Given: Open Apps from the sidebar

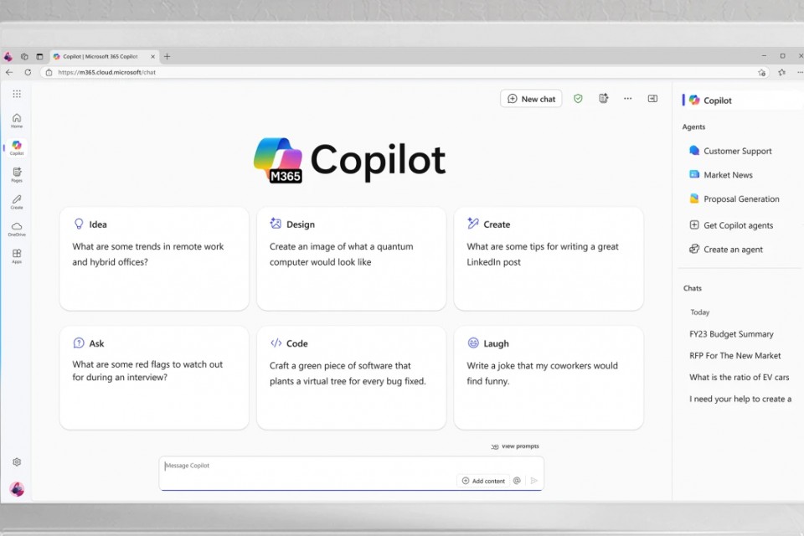Looking at the screenshot, I should click(x=17, y=256).
